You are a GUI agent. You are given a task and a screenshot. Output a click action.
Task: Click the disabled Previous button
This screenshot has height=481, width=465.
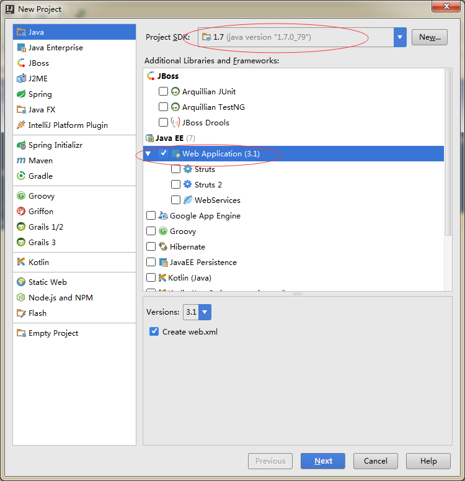[x=270, y=461]
